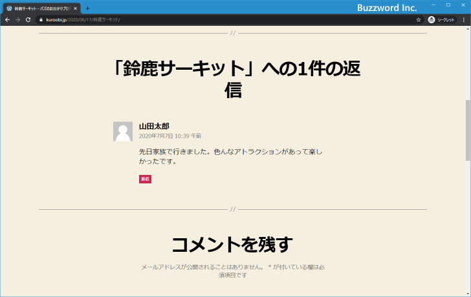Click the comment date 2020年7月7日 10:39 午前

pyautogui.click(x=170, y=136)
